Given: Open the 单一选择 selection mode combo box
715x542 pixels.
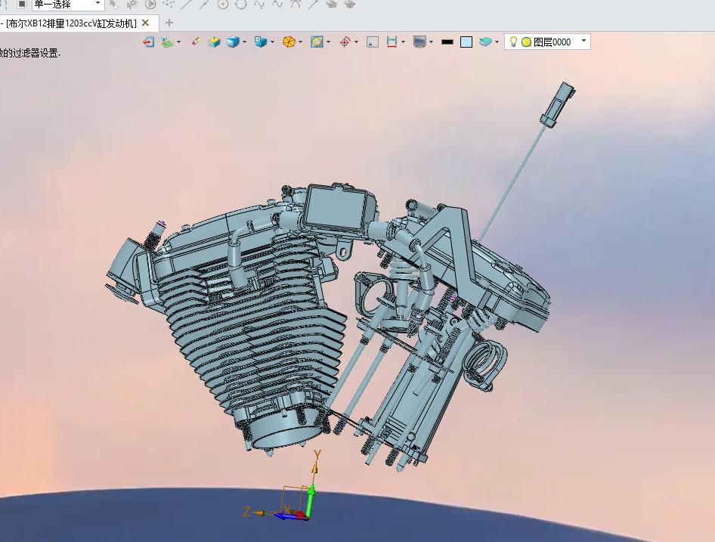Looking at the screenshot, I should click(x=68, y=5).
